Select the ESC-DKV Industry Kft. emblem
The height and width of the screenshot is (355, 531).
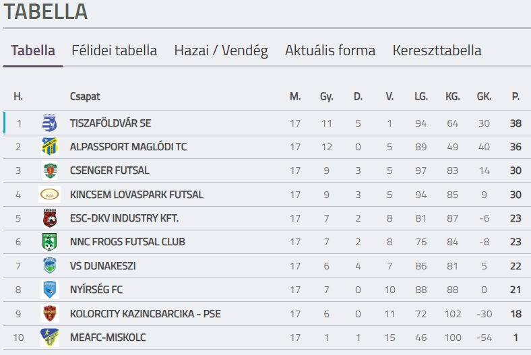pos(49,218)
